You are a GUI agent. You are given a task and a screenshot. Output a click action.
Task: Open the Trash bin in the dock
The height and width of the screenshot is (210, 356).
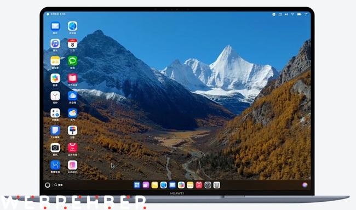point(216,185)
